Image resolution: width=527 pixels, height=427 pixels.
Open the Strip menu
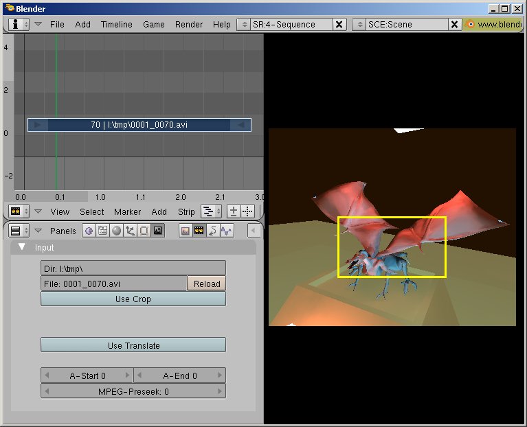coord(186,212)
